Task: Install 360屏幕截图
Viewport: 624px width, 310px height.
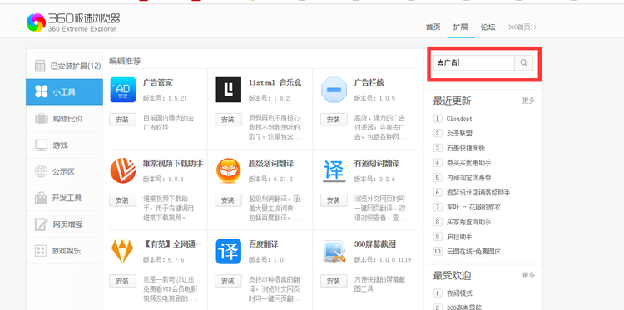Action: [334, 281]
